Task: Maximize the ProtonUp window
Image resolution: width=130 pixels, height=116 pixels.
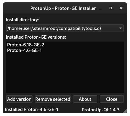Action: coord(111,8)
